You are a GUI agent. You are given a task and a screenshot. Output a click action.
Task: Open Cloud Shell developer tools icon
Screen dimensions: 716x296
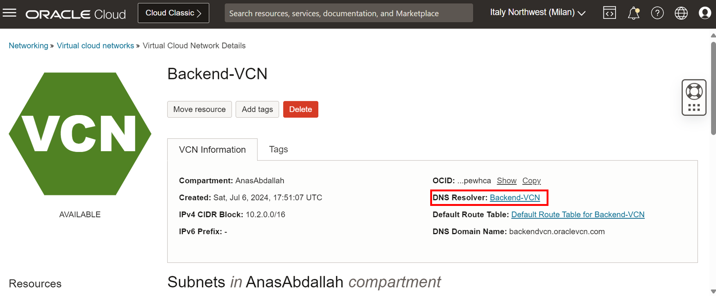(609, 13)
